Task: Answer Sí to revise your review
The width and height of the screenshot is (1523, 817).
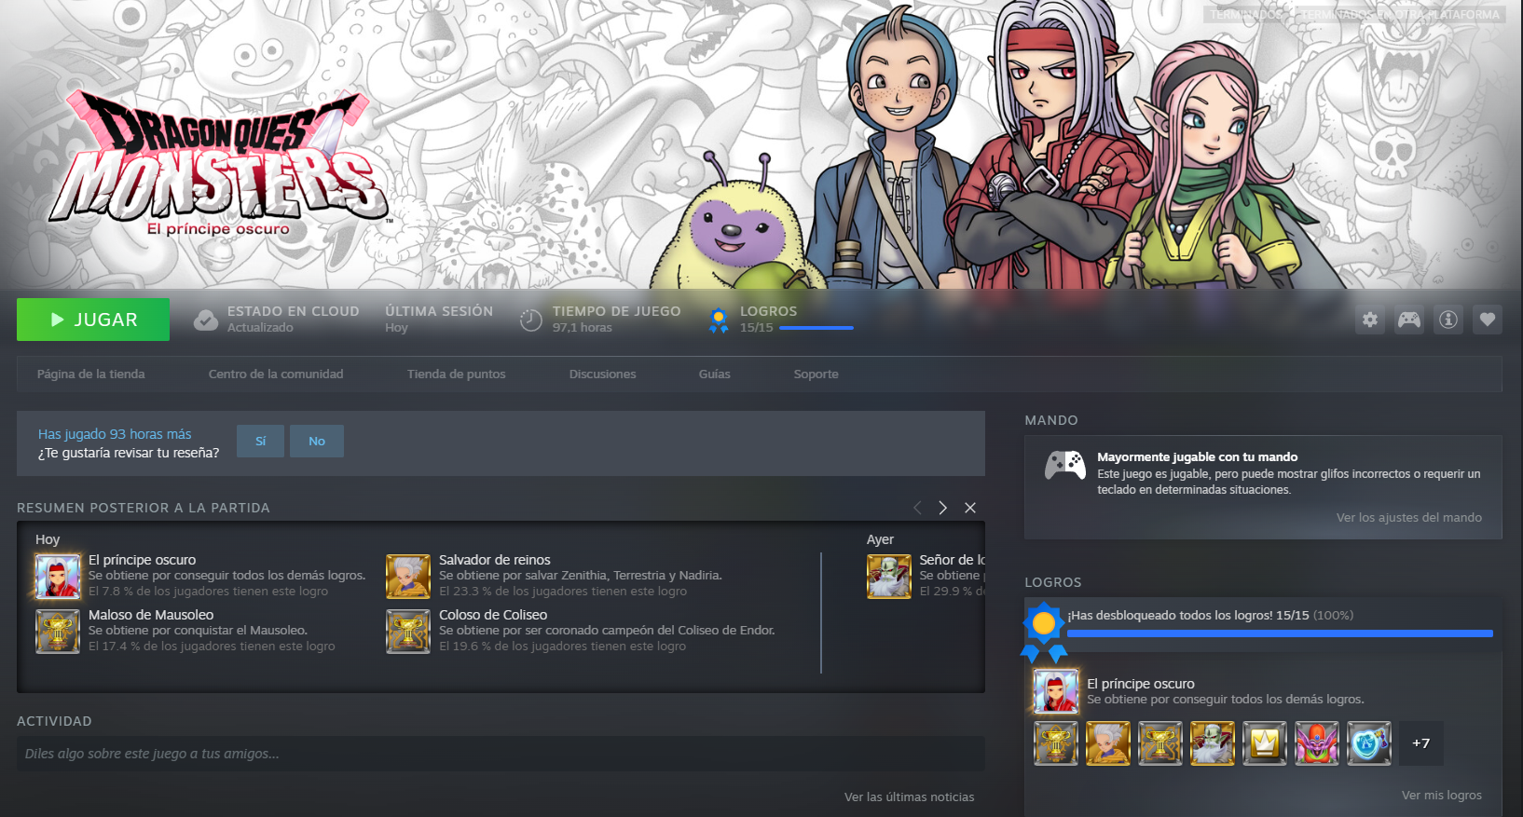Action: pyautogui.click(x=260, y=441)
